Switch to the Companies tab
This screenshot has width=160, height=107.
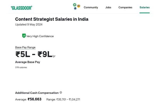125,7
